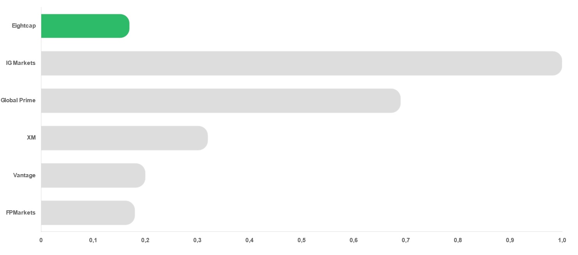Select the 0,5 axis tick label
Viewport: 578px width, 255px height.
[x=302, y=240]
